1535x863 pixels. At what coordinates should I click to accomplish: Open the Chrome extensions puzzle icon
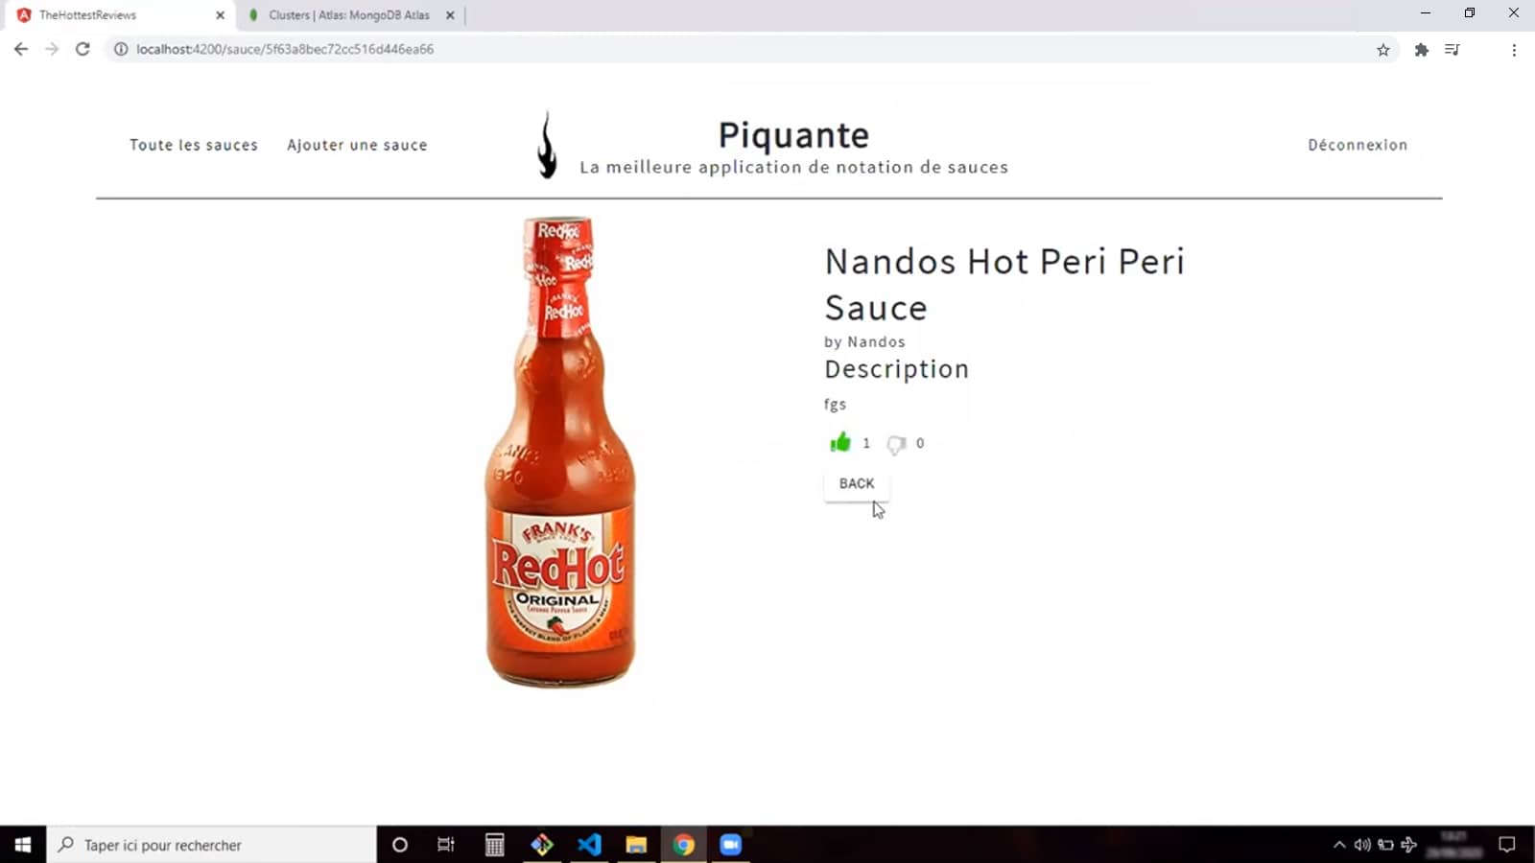[1422, 50]
